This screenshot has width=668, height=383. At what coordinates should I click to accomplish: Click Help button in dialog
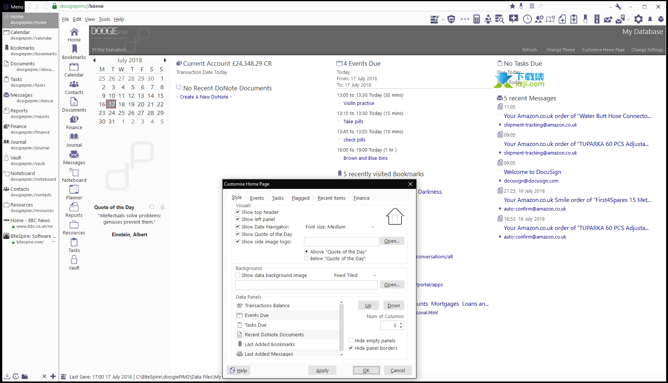pos(238,370)
